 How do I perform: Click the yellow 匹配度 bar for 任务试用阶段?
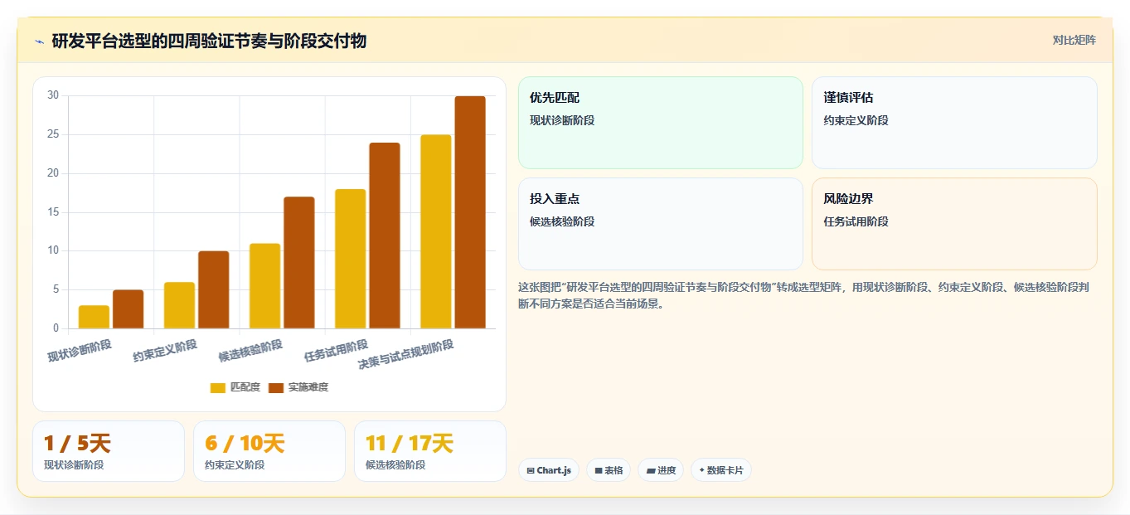(351, 259)
